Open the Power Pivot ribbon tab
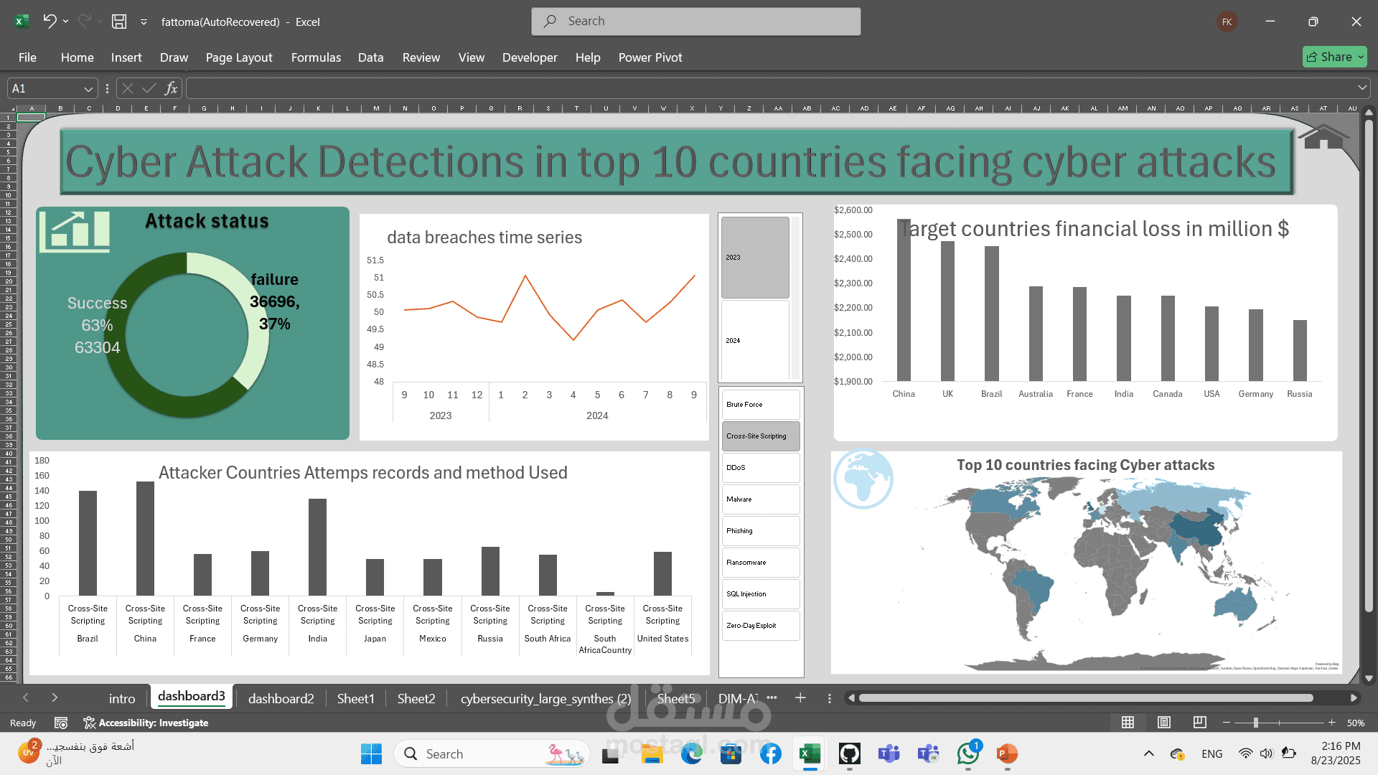Viewport: 1378px width, 775px height. pos(650,57)
